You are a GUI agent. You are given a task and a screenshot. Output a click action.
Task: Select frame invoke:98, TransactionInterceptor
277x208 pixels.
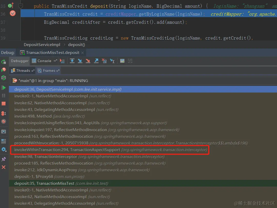[x=143, y=157]
